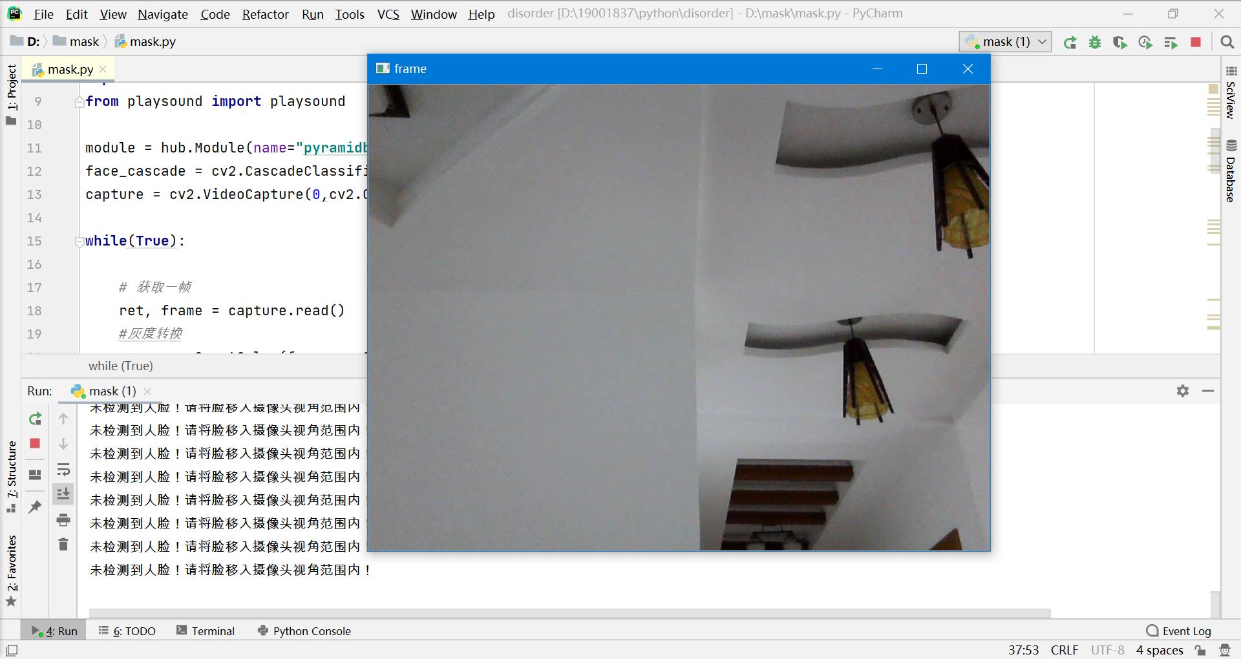Screen dimensions: 1241x659
Task: Click the Debug bug icon in toolbar
Action: pos(1095,42)
